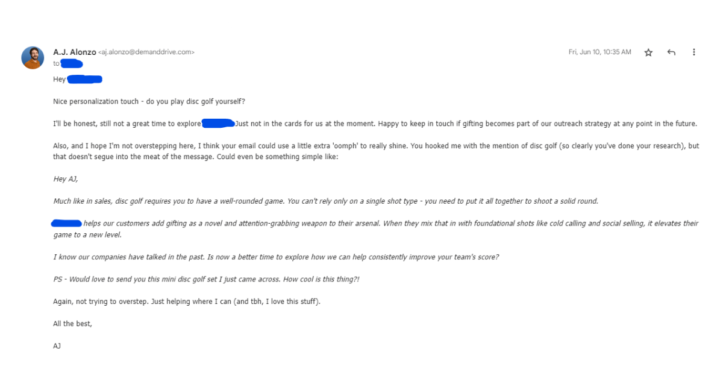Click the sender name A.J. Alonzo
Viewport: 723px width, 378px height.
(x=74, y=52)
